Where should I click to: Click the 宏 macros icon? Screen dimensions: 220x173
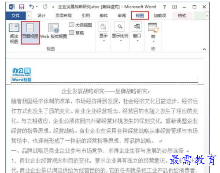coord(153,28)
